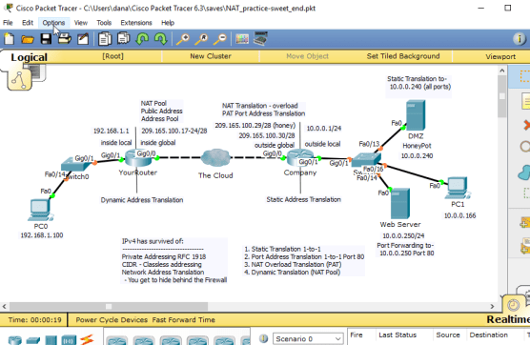Click the 'Static Address Translation' note
Screen dimensions: 530x345
point(303,200)
